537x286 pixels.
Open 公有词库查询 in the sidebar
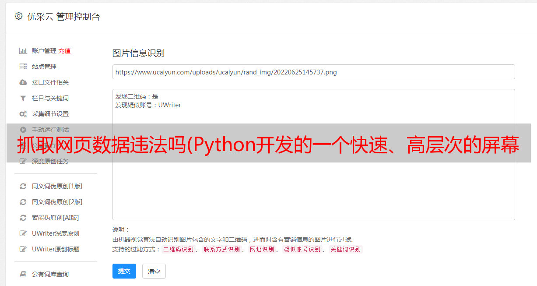coord(50,274)
